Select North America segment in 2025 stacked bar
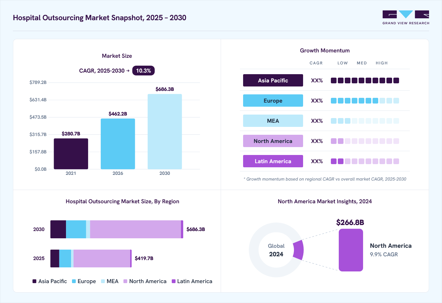The height and width of the screenshot is (303, 442). pyautogui.click(x=102, y=258)
